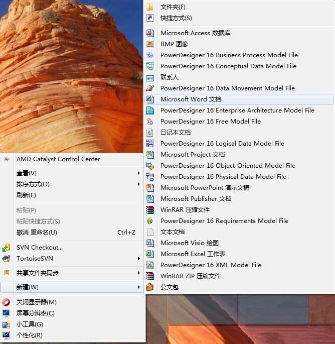Click the Physical Data Model file icon

[x=150, y=177]
